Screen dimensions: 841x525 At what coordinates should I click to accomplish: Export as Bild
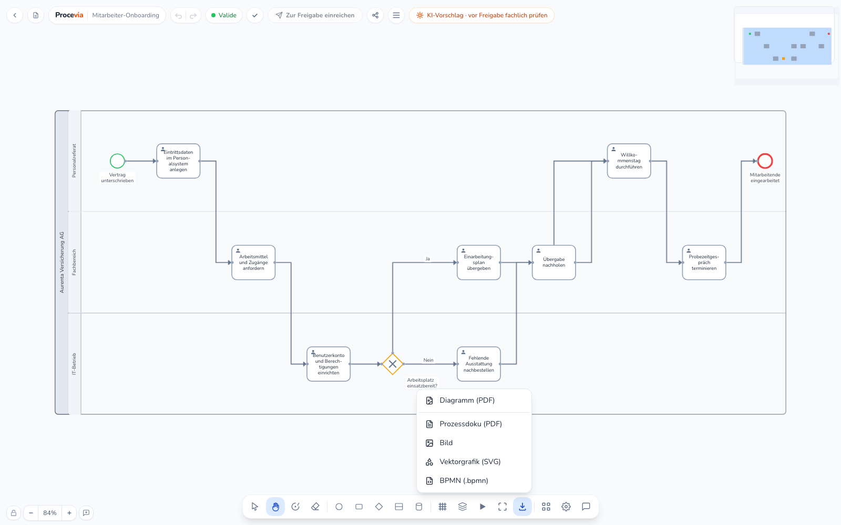point(474,443)
